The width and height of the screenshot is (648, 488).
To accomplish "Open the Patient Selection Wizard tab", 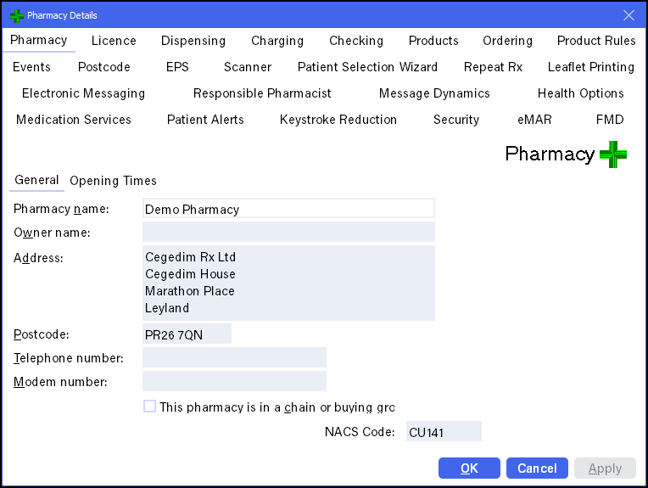I will point(367,67).
